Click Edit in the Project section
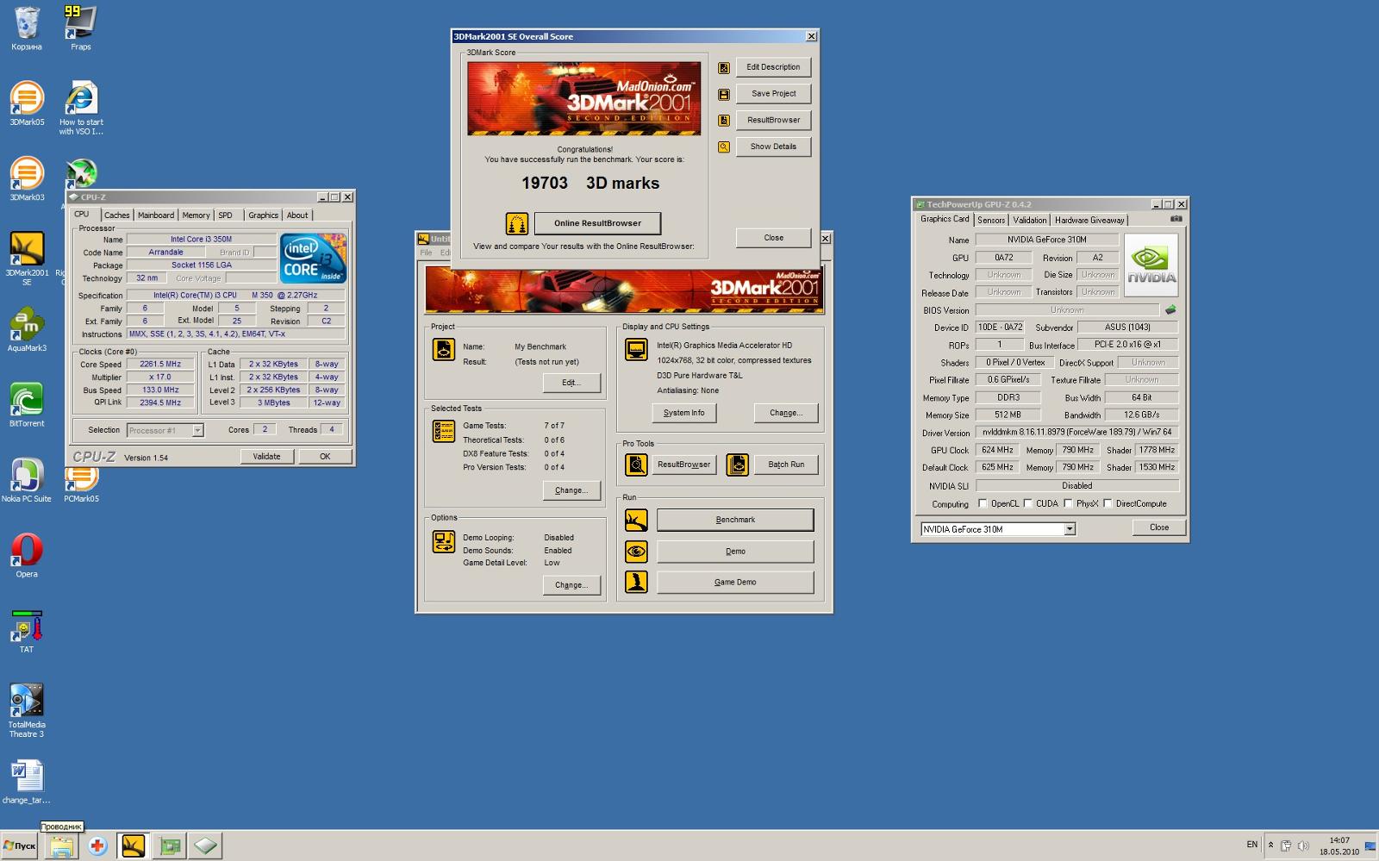 click(x=571, y=383)
